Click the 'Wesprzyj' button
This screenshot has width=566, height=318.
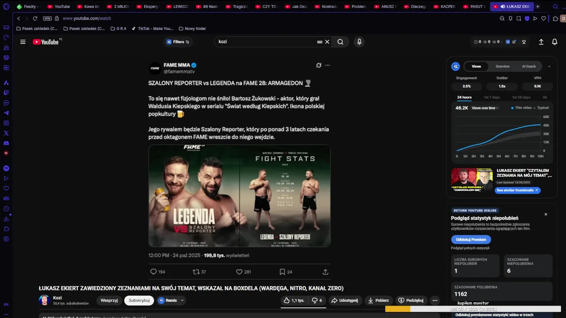point(109,300)
